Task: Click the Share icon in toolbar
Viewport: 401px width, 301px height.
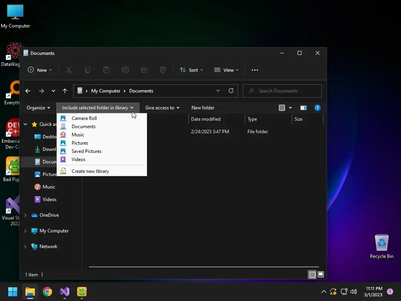Action: [144, 70]
